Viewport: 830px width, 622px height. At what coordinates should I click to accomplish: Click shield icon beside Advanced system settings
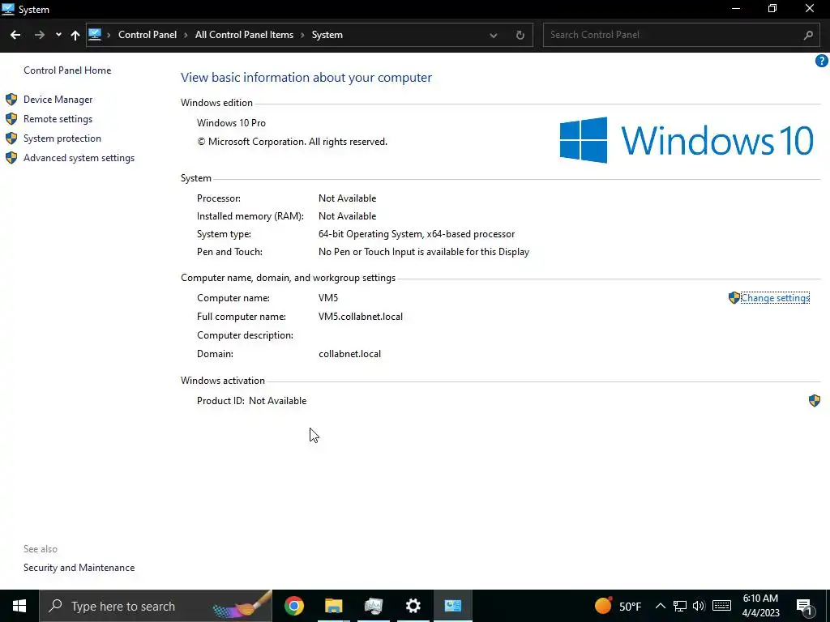(x=11, y=158)
